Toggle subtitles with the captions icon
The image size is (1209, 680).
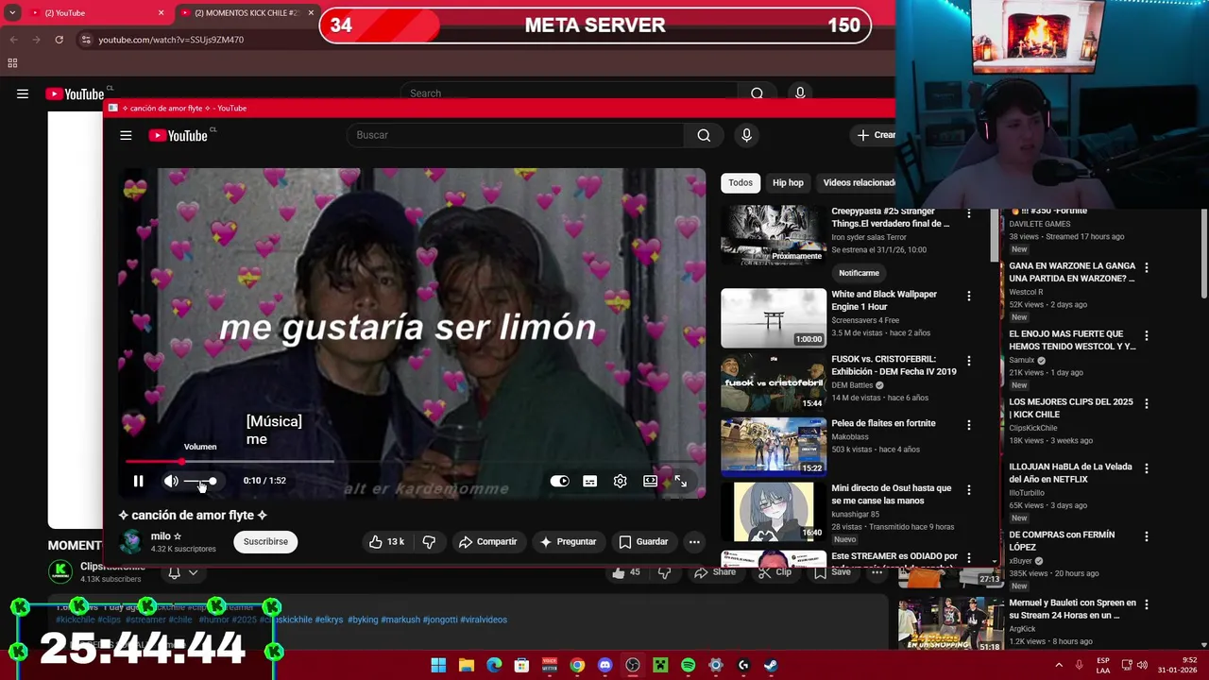(589, 481)
